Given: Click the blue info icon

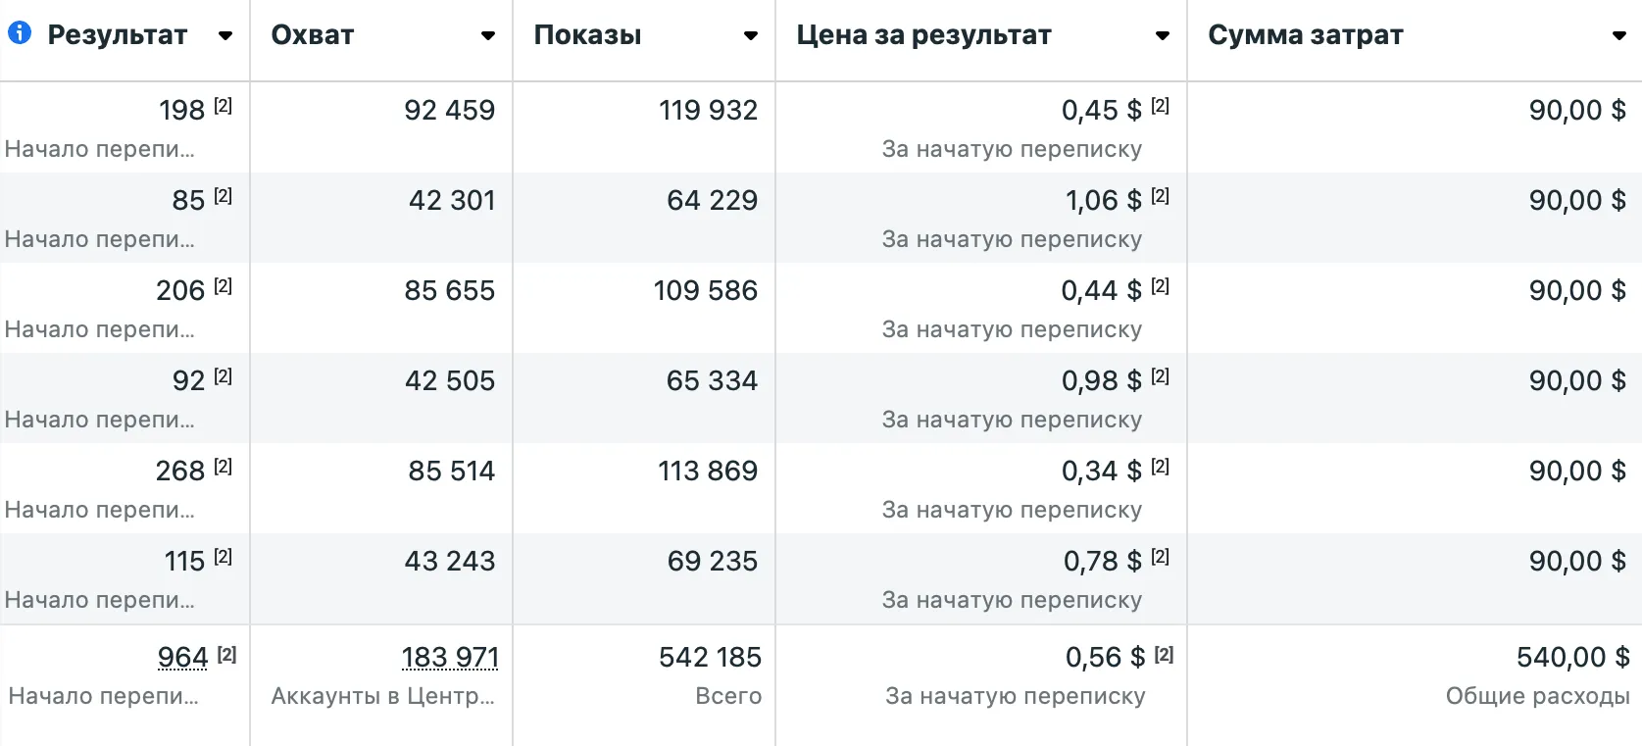Looking at the screenshot, I should point(18,32).
